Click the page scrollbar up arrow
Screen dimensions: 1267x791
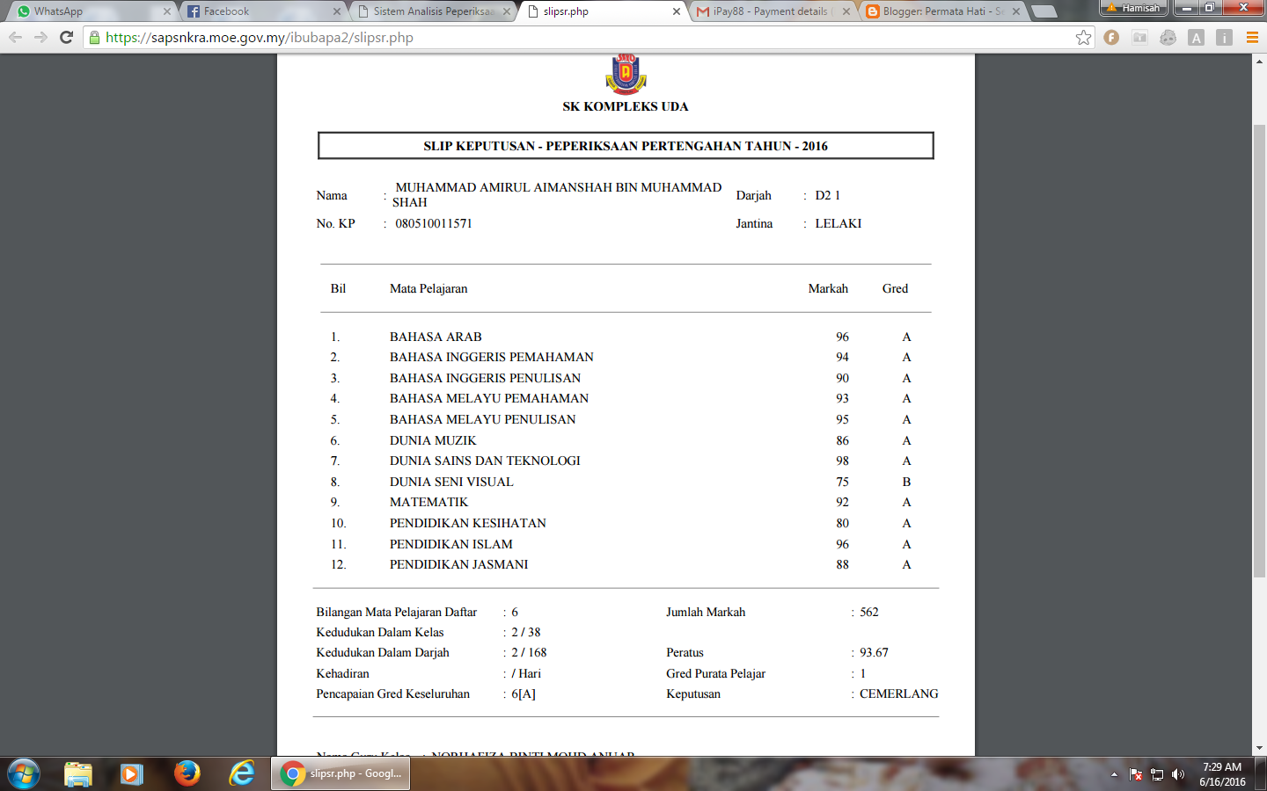1259,61
